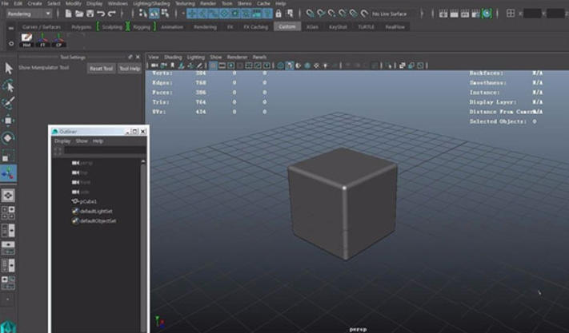
Task: Activate the Paint selection tool
Action: pos(8,103)
